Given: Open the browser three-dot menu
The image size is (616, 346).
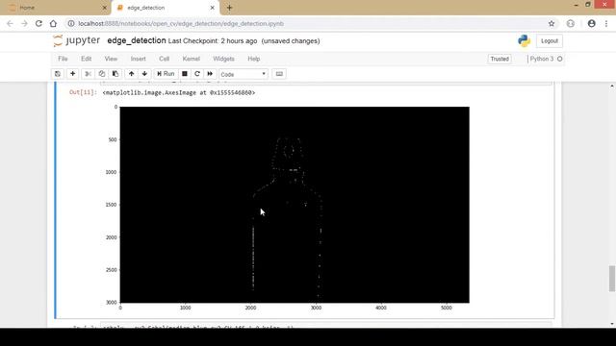Looking at the screenshot, I should 606,23.
